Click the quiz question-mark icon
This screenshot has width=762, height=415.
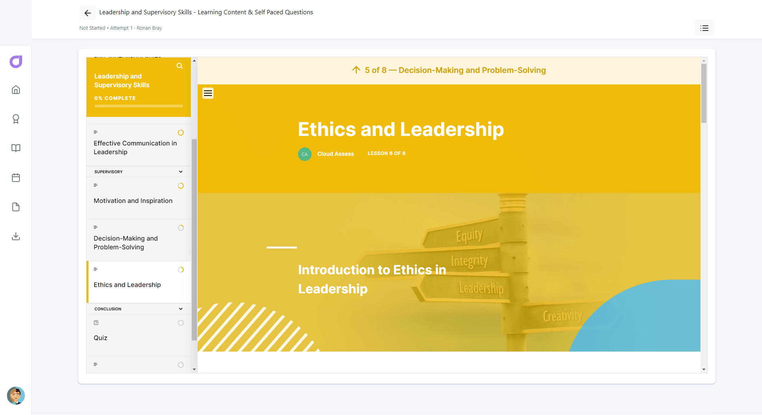96,323
